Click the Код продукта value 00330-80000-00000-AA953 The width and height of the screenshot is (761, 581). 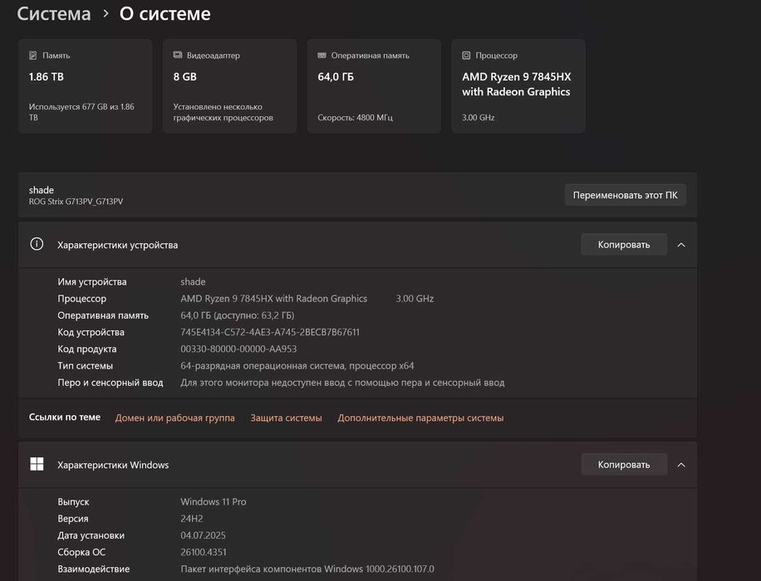point(238,349)
